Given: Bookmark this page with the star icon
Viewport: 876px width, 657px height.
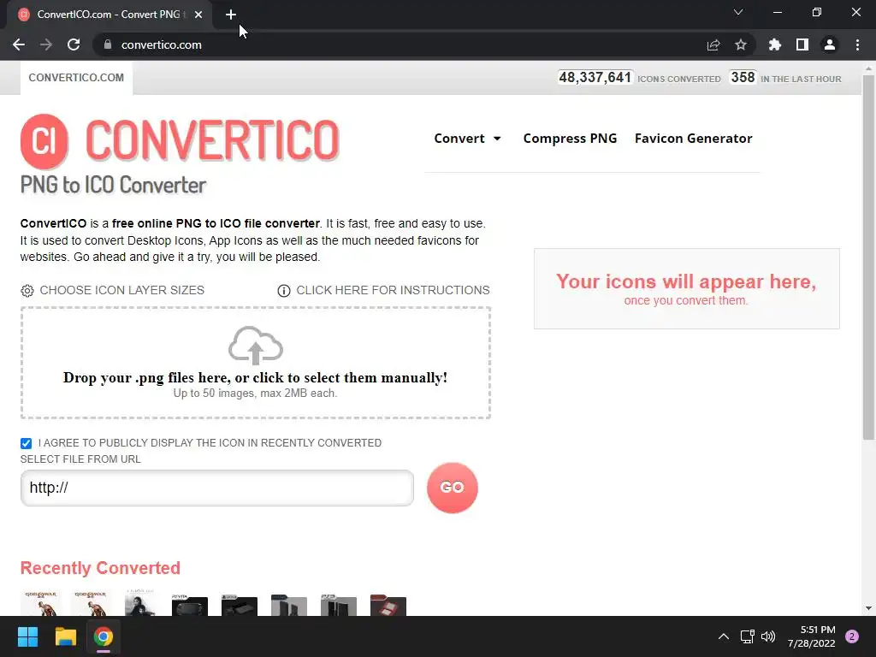Looking at the screenshot, I should [x=741, y=44].
